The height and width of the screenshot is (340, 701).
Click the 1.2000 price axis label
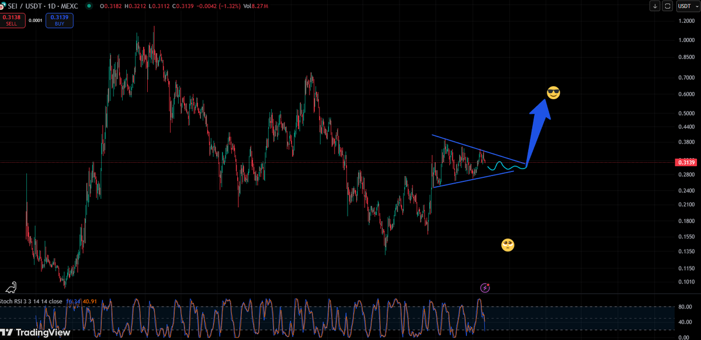687,21
